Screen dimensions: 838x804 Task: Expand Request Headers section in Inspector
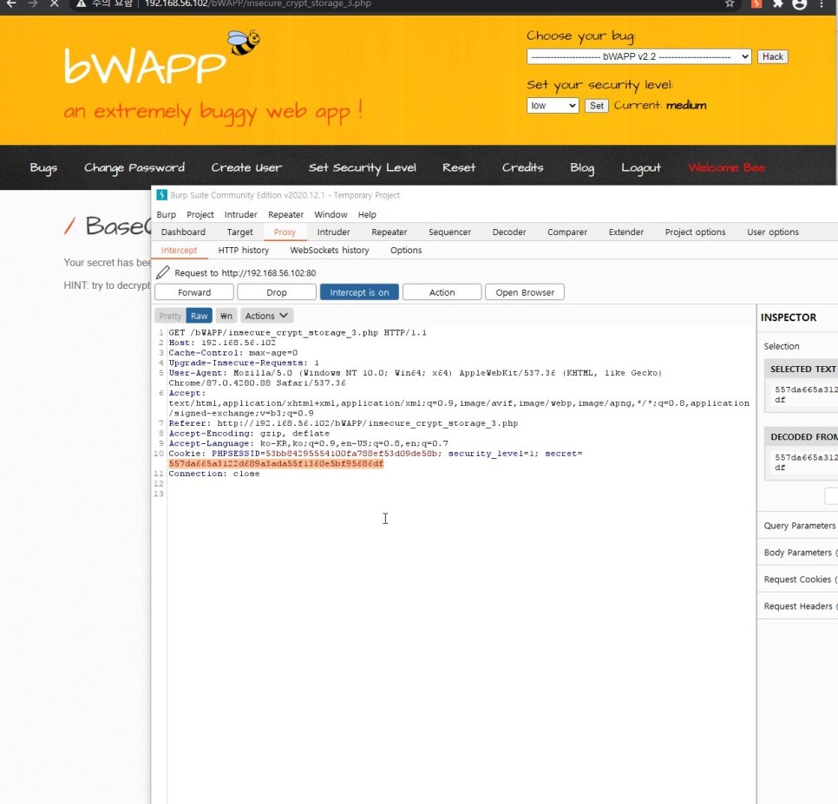pyautogui.click(x=798, y=605)
